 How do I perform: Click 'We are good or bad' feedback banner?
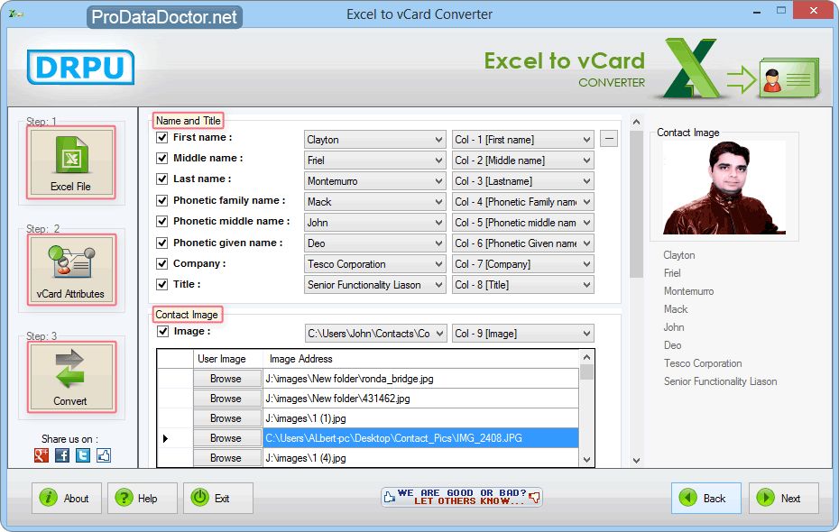[x=462, y=497]
